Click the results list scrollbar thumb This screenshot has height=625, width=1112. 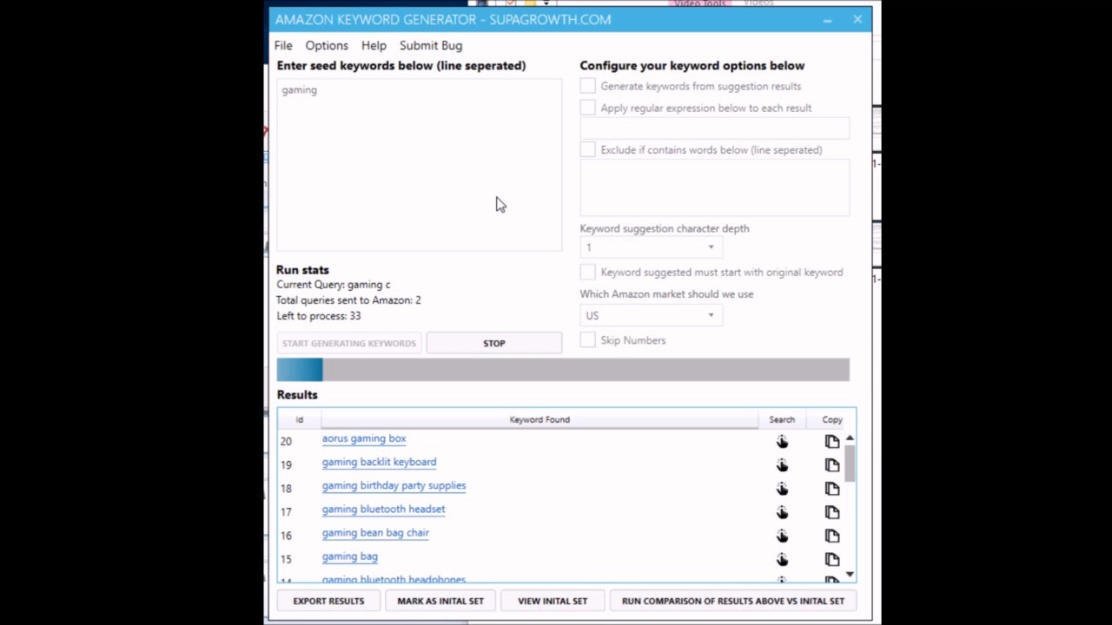[x=850, y=463]
